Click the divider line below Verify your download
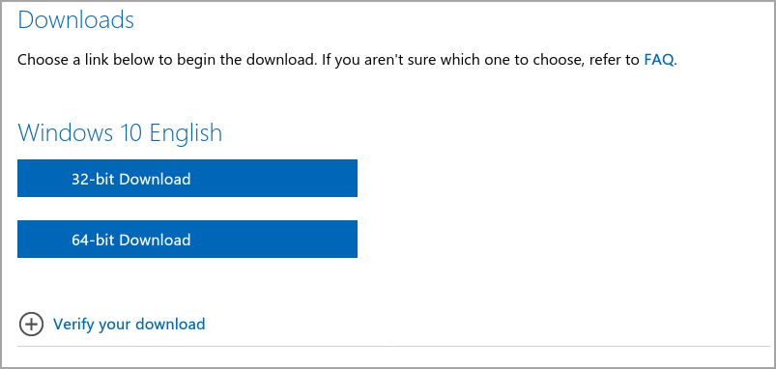 (x=393, y=346)
